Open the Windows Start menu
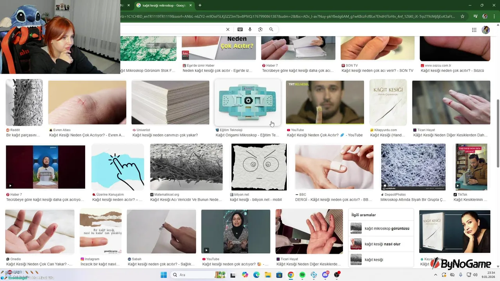This screenshot has width=500, height=281. tap(163, 275)
